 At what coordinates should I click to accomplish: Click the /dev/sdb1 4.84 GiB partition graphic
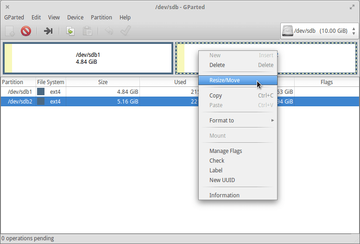(88, 58)
